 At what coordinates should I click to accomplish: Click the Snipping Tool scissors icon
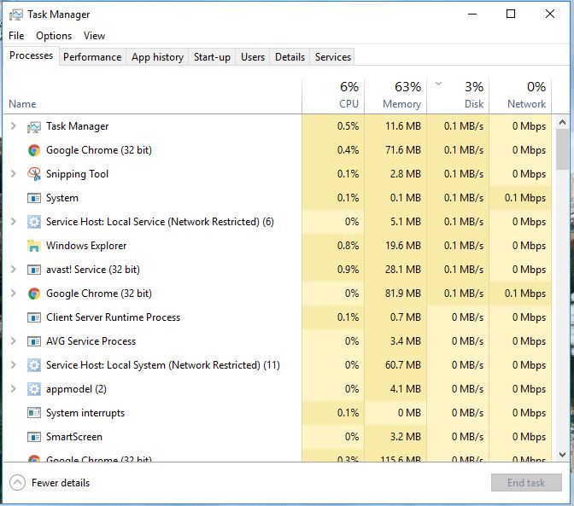34,174
